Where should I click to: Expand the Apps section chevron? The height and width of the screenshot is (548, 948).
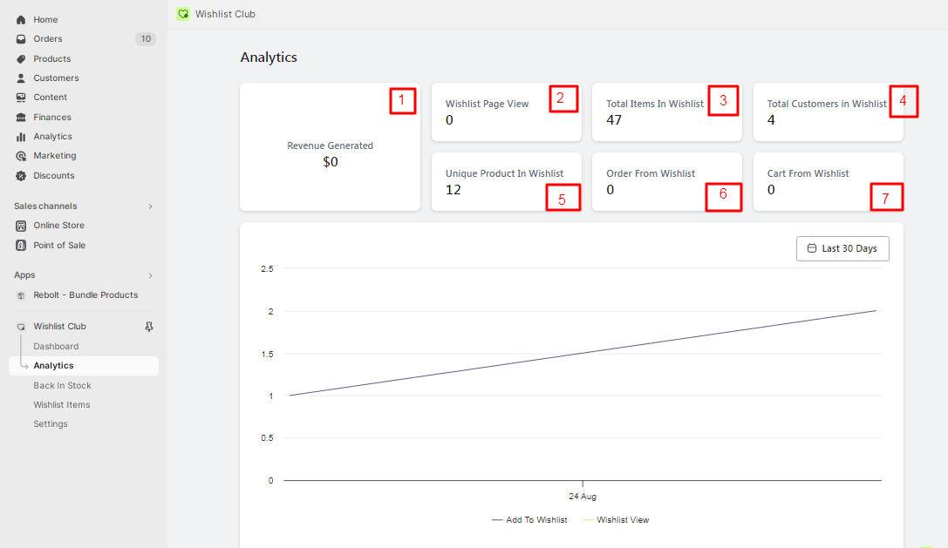coord(151,275)
